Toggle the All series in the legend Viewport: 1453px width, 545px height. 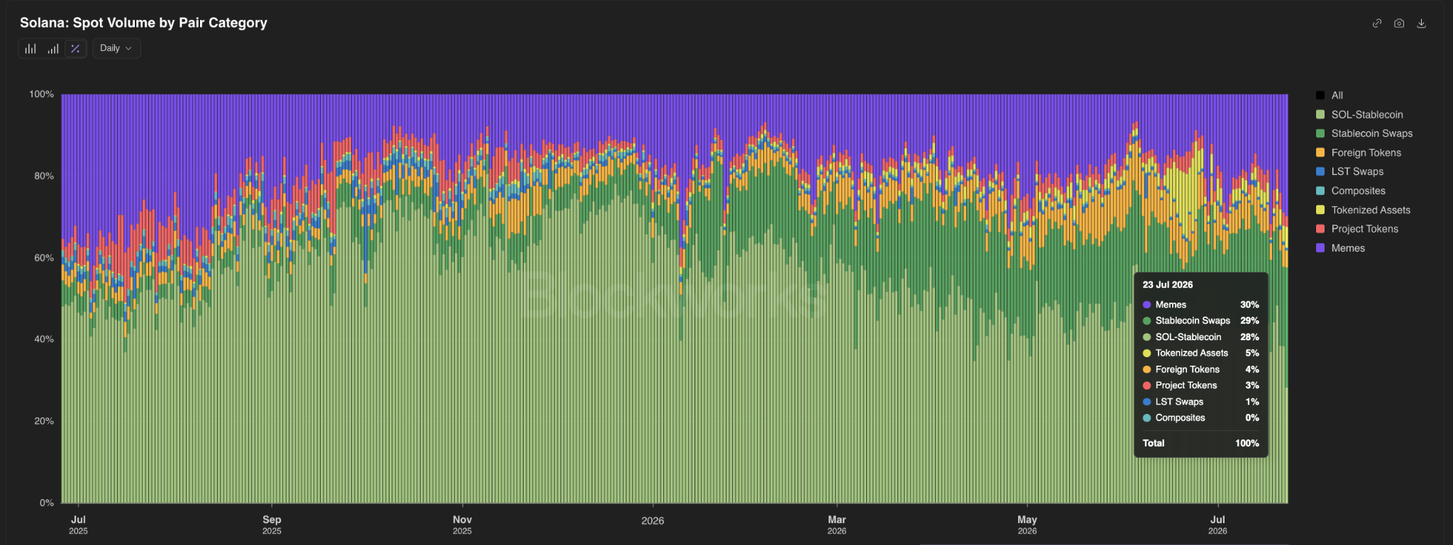coord(1329,95)
